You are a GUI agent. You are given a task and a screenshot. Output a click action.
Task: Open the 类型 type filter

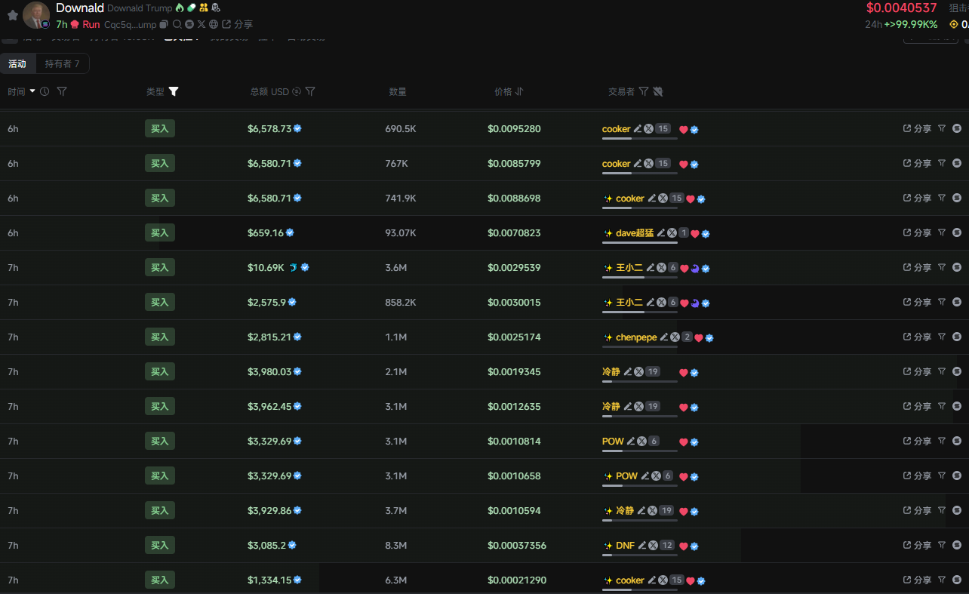pos(174,91)
